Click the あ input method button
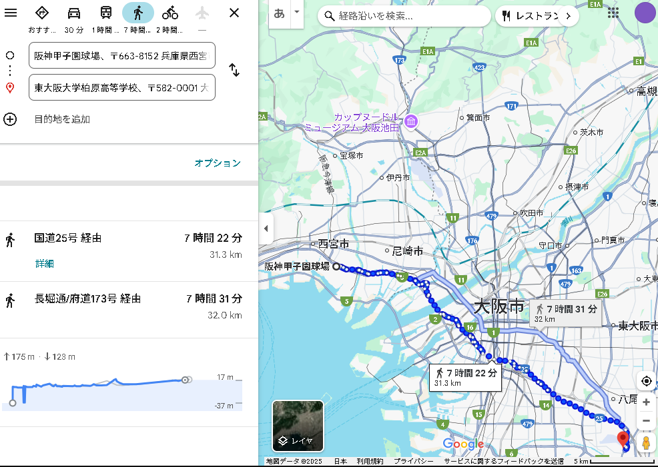This screenshot has width=658, height=467. coord(279,13)
